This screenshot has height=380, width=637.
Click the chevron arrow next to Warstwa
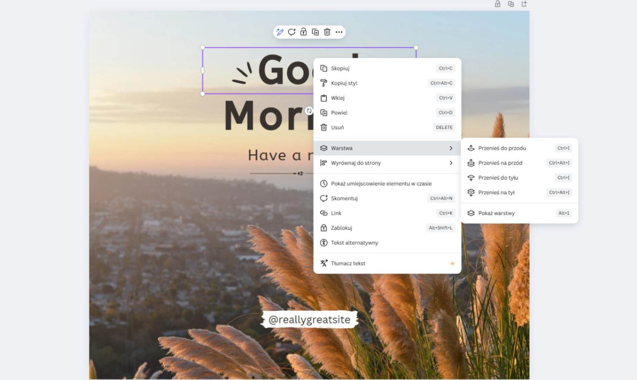[451, 148]
